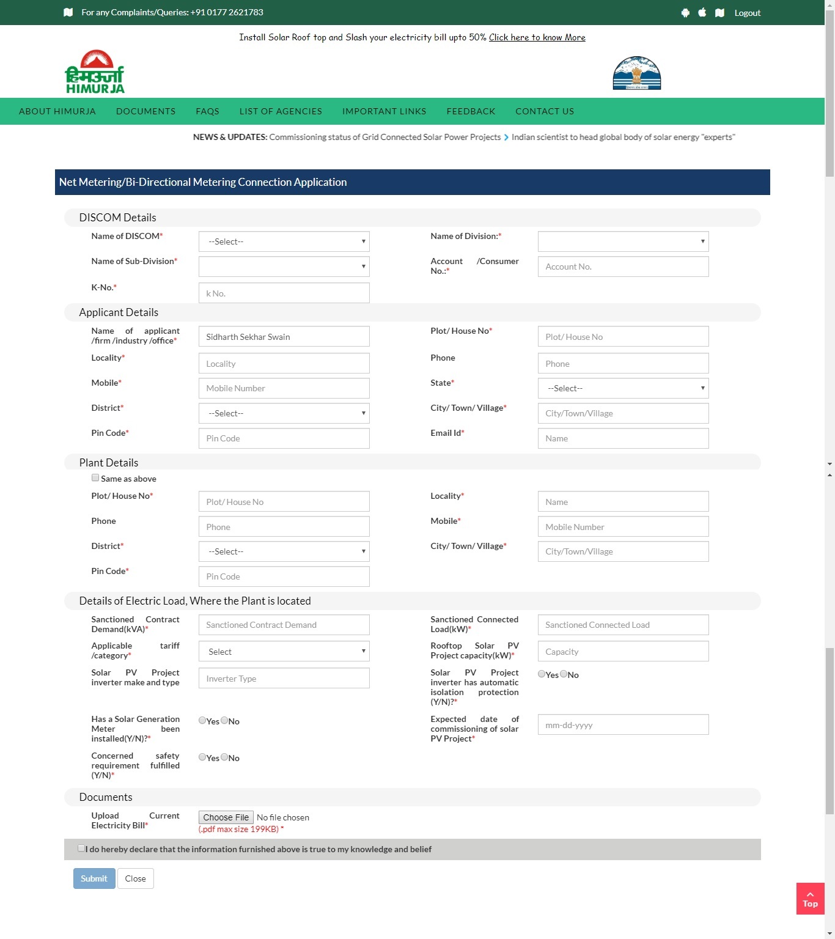Viewport: 835px width, 939px height.
Task: Click the K-No. input field
Action: coord(284,293)
